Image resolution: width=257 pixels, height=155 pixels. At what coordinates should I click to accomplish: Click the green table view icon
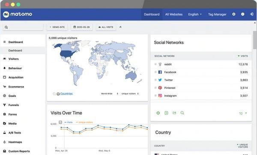[166, 113]
